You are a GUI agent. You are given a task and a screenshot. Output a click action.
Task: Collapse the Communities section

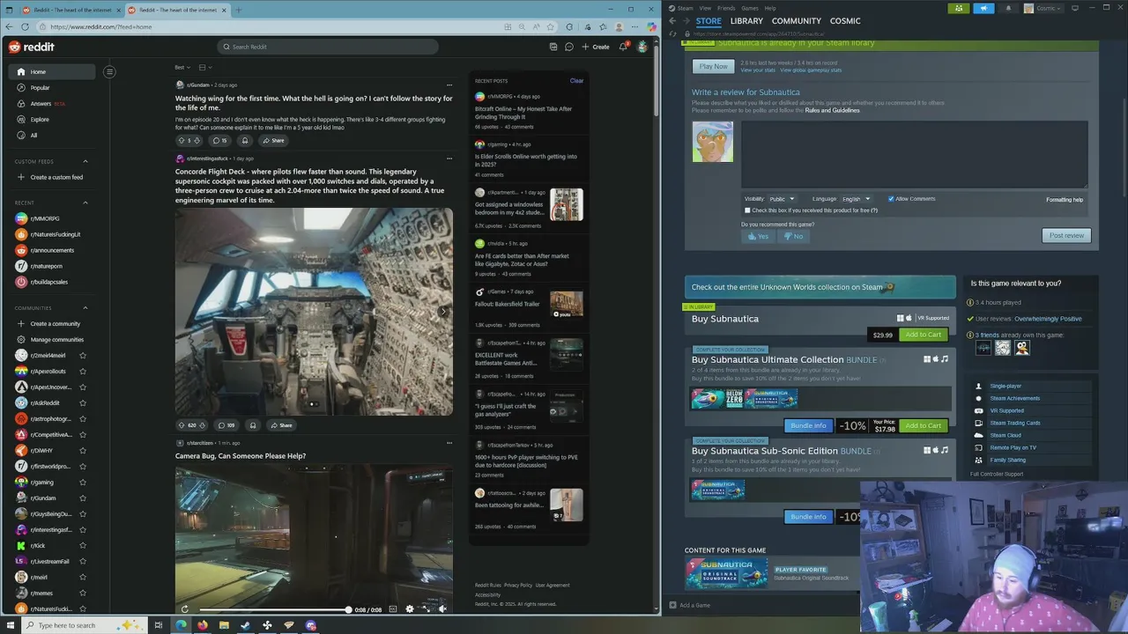pyautogui.click(x=85, y=308)
